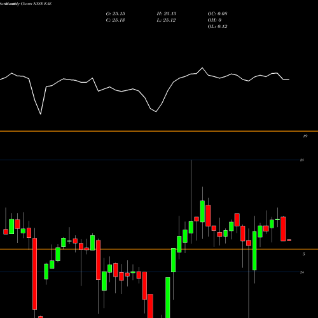Image resolution: width=318 pixels, height=318 pixels.
Task: Click the highest peak of white indicator line
Action: (202, 68)
